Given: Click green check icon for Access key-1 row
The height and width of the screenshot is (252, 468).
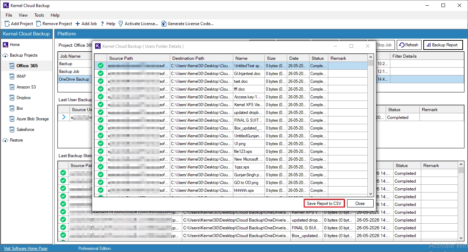Looking at the screenshot, I should 101,97.
